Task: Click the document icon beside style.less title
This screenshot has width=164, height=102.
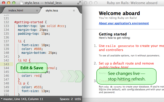Action: (22, 3)
